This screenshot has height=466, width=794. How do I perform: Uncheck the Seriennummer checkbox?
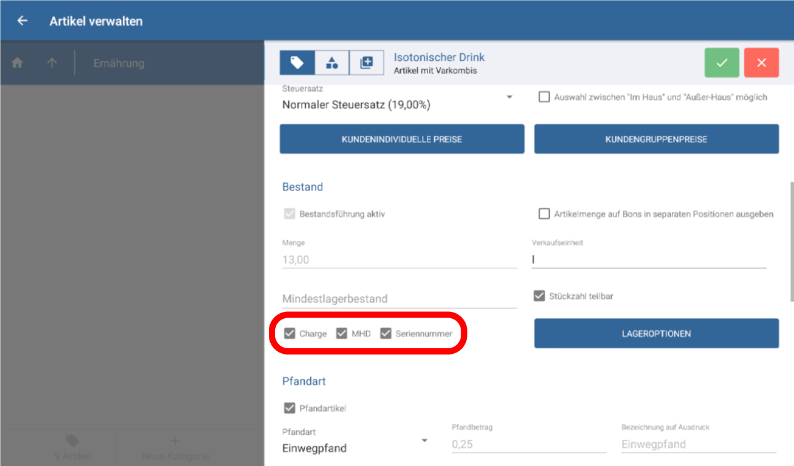[x=385, y=333]
